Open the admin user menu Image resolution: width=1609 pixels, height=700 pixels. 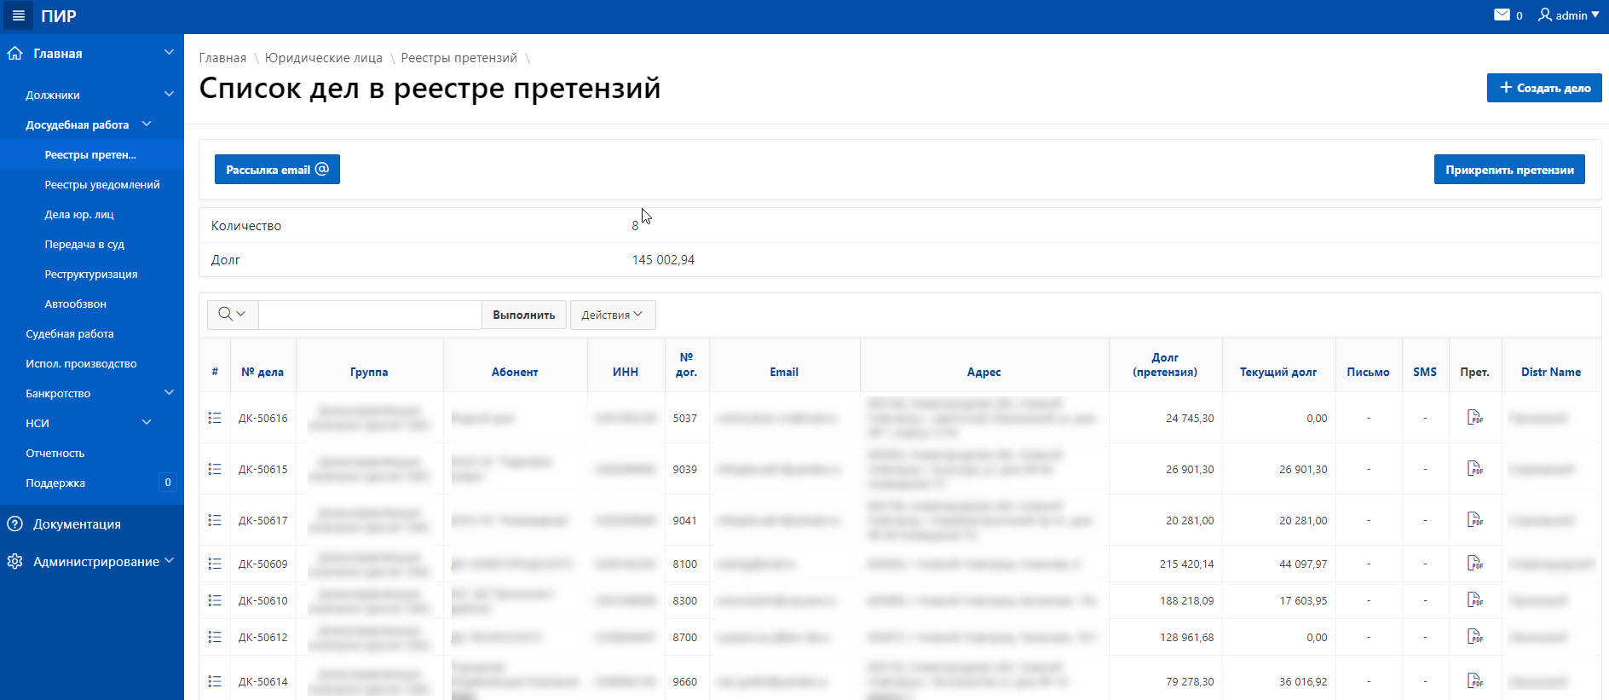pyautogui.click(x=1569, y=15)
